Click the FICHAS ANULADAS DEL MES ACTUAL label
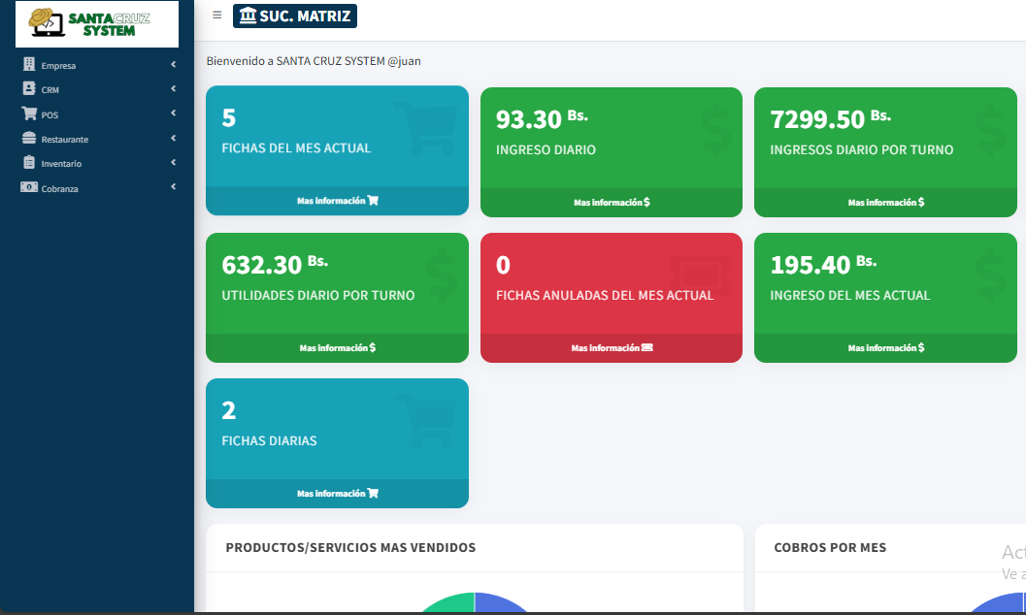1026x615 pixels. point(605,296)
